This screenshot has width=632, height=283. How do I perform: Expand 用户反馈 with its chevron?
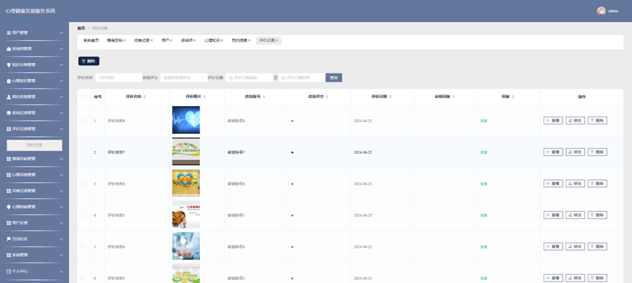61,223
